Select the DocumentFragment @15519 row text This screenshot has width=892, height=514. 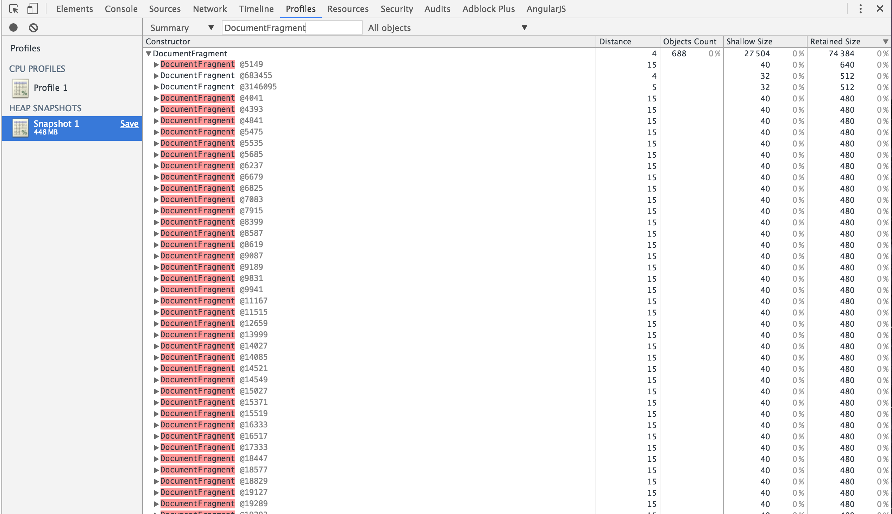click(214, 414)
